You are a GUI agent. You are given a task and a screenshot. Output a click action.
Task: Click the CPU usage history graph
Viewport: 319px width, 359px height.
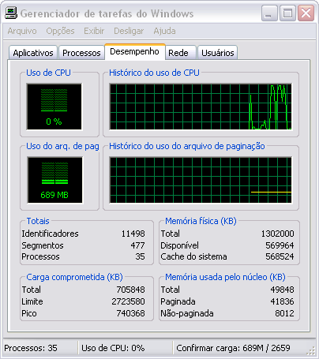click(x=201, y=107)
